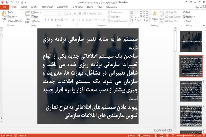
Task: Select slide 3 thumbnail
Action: (x=191, y=91)
